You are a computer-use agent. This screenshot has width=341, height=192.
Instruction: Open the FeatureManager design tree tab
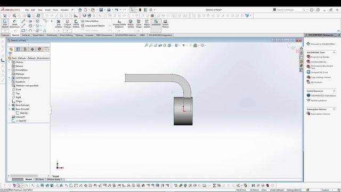tap(11, 50)
